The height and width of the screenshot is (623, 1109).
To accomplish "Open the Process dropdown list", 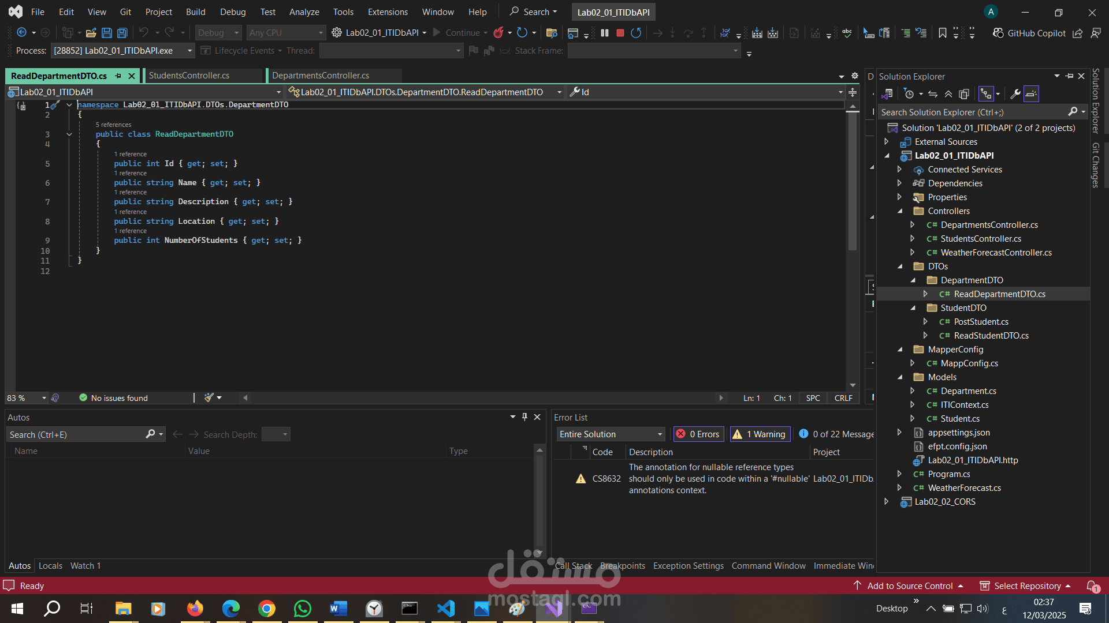I will click(x=123, y=51).
